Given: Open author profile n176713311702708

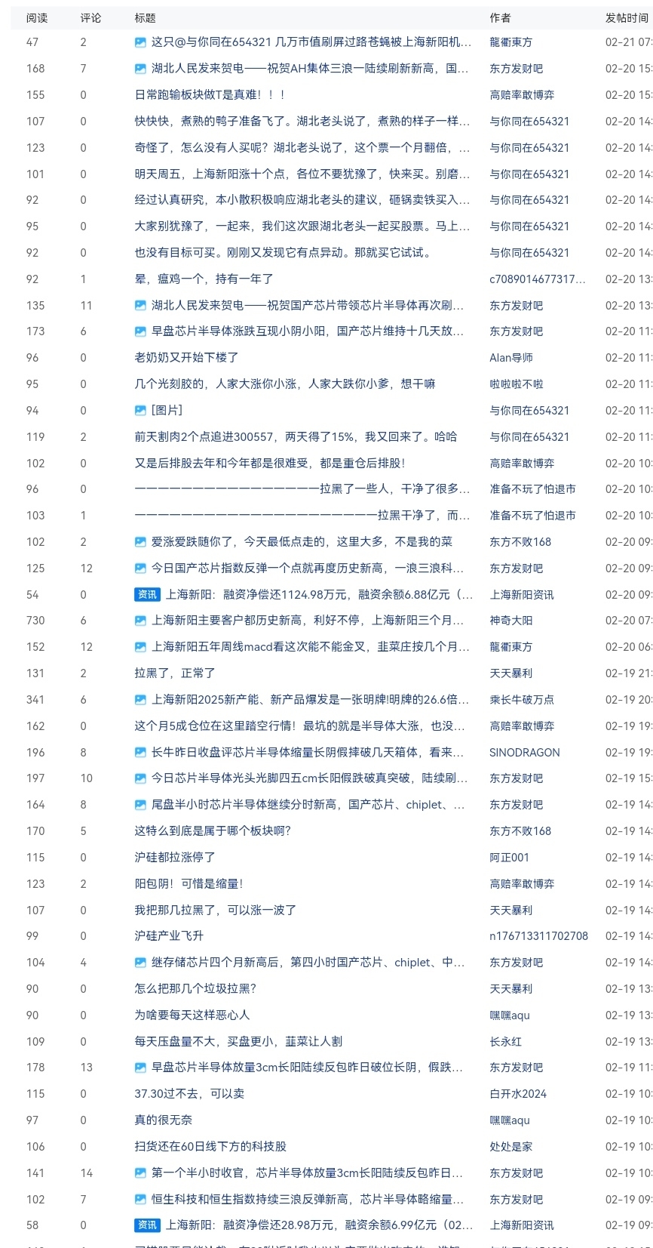Looking at the screenshot, I should (539, 936).
